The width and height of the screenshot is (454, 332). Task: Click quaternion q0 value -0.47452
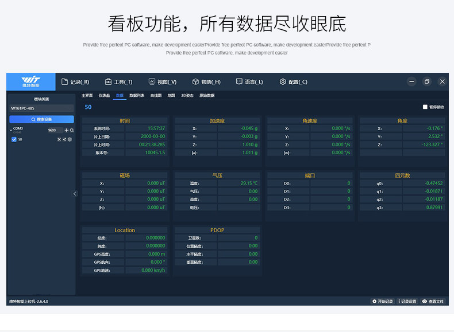pyautogui.click(x=434, y=183)
